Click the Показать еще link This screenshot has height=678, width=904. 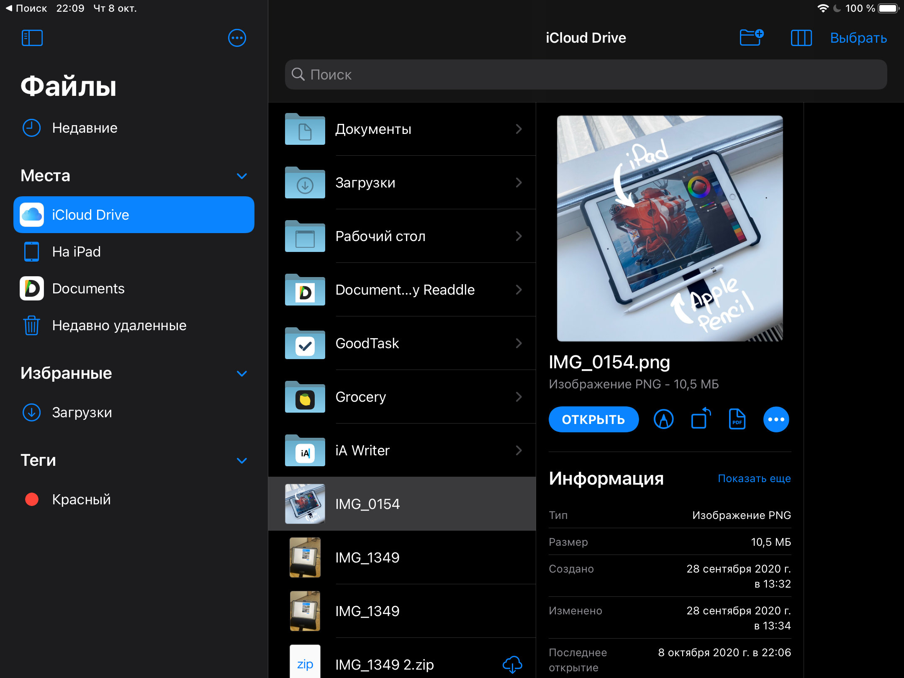(x=754, y=478)
